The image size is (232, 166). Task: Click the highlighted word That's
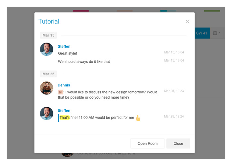pyautogui.click(x=65, y=118)
